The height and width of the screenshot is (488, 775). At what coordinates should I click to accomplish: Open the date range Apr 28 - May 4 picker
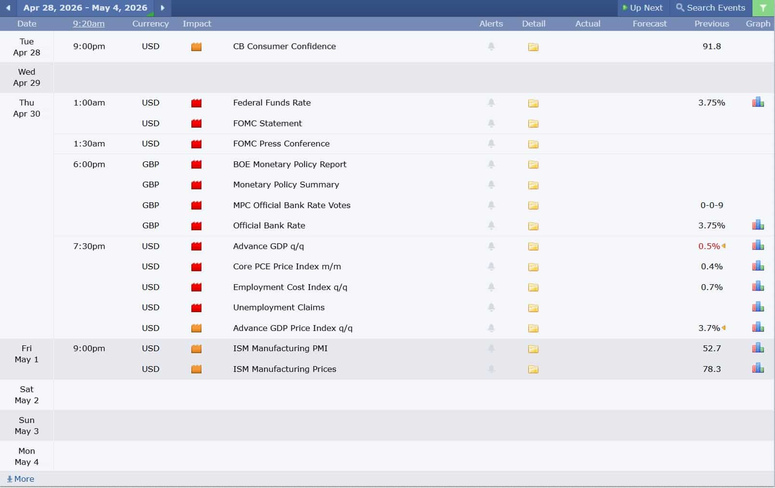[85, 8]
